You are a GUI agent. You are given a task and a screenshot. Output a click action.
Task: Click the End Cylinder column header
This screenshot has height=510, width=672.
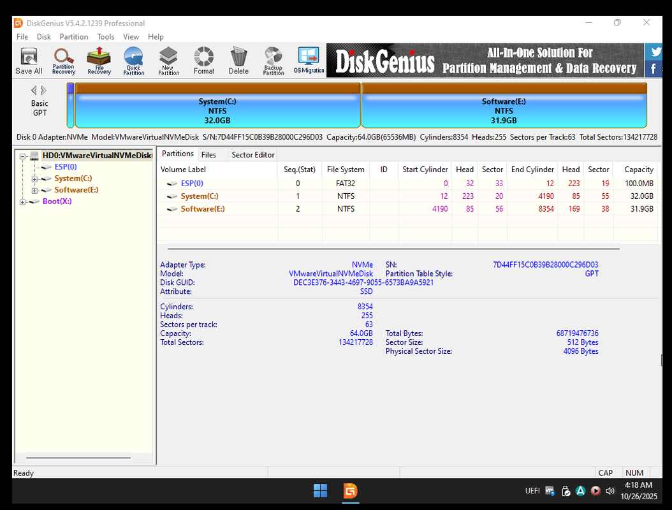(x=532, y=170)
